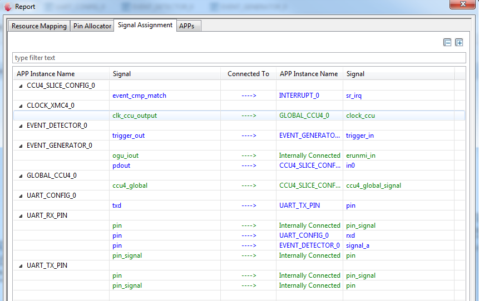The image size is (479, 301).
Task: Click the arrow in the txd row
Action: coord(249,205)
